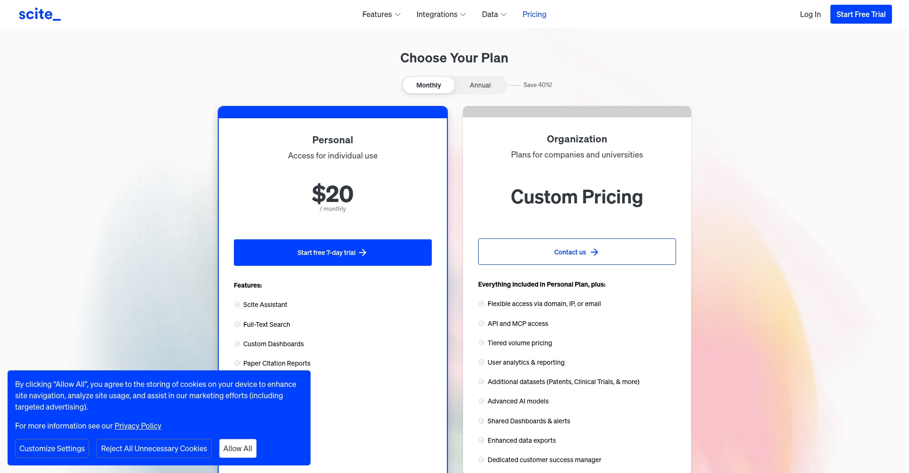Click the checkmark icon beside Full-Text Search

coord(237,324)
